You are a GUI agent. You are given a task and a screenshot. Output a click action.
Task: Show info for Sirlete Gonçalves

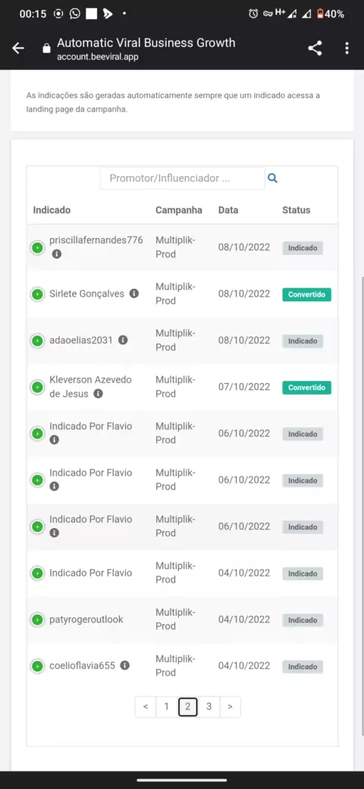[133, 293]
